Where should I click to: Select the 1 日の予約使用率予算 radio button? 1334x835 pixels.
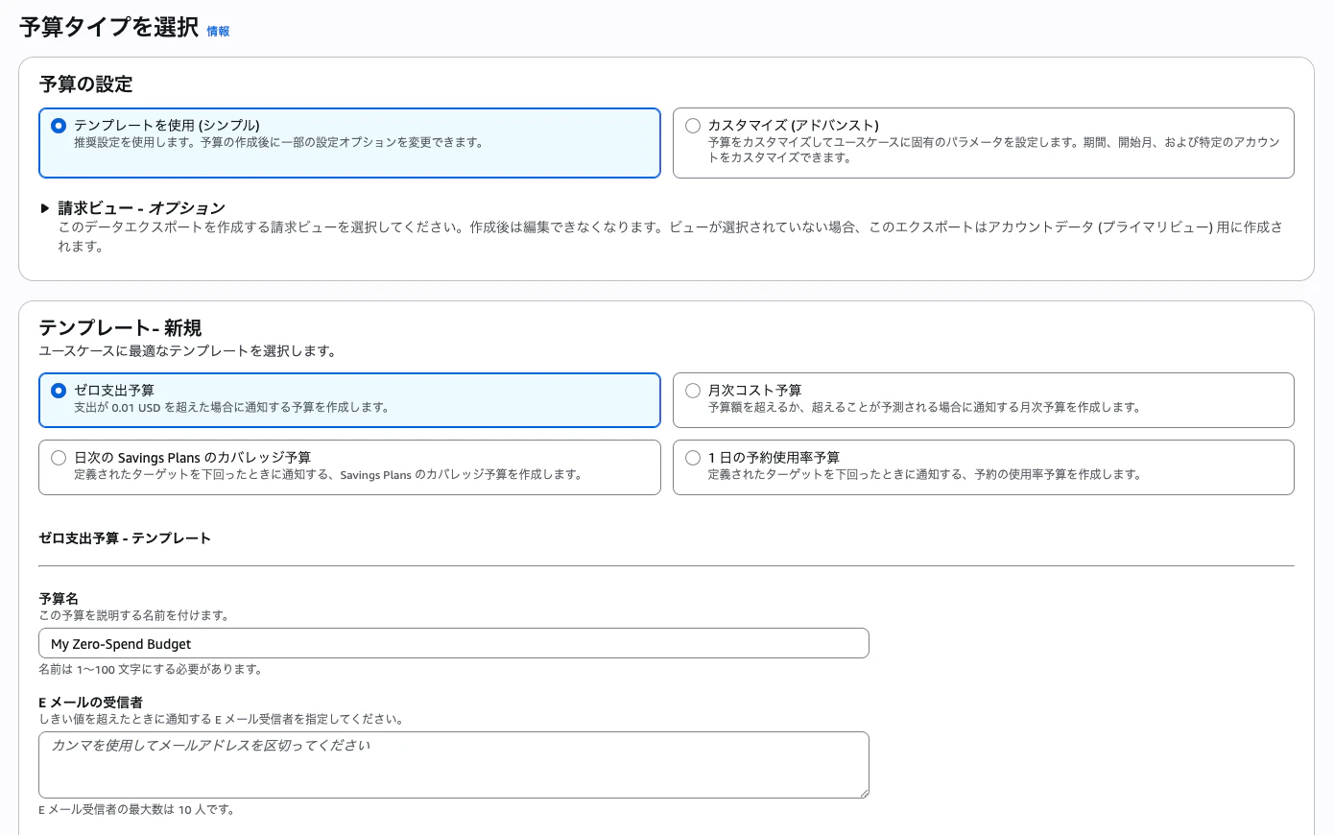pyautogui.click(x=692, y=457)
